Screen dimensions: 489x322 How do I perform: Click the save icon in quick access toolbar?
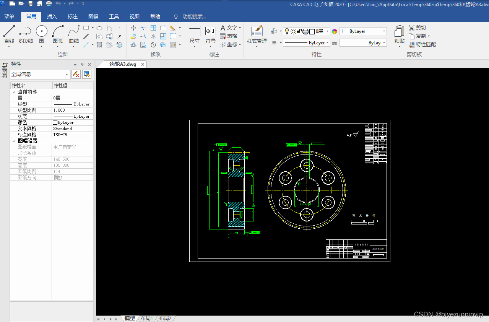pos(31,3)
